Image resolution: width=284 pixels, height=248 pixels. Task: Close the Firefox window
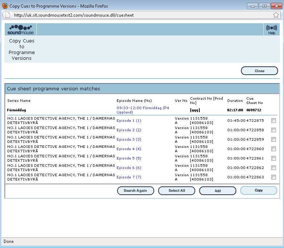[x=276, y=6]
